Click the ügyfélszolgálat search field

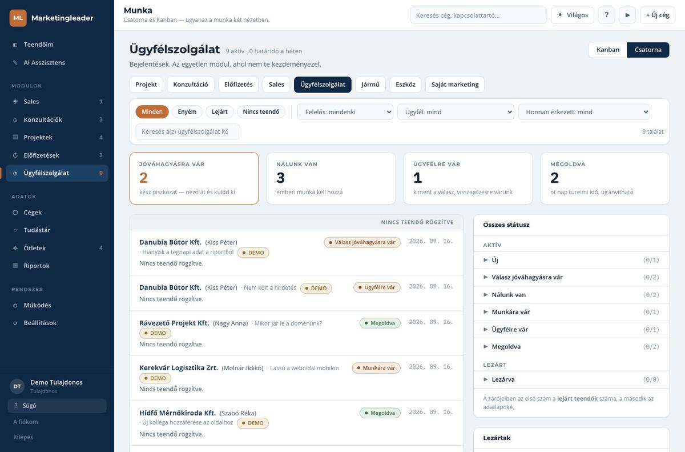[x=188, y=131]
